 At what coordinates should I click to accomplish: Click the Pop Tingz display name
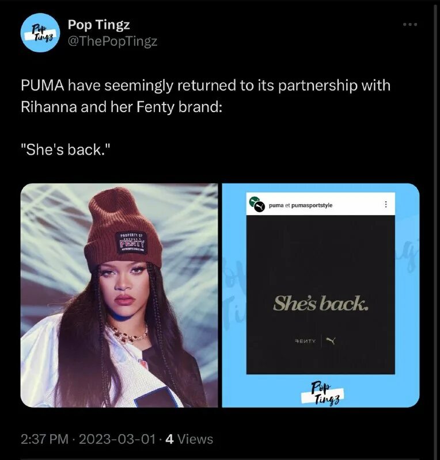pyautogui.click(x=98, y=24)
